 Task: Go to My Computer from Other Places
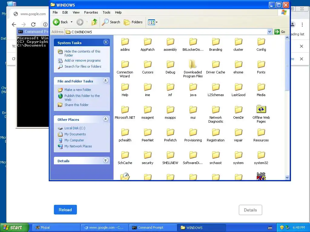coord(74,140)
